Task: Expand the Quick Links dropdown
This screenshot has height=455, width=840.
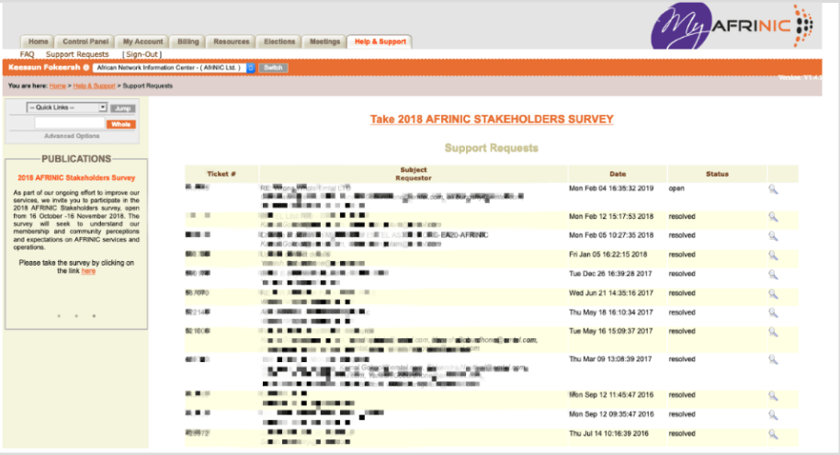Action: [67, 108]
